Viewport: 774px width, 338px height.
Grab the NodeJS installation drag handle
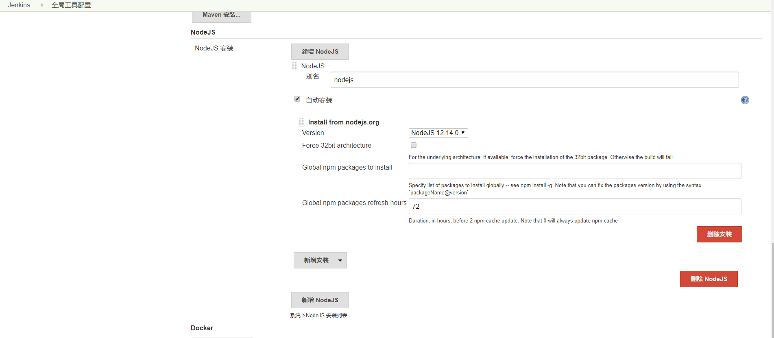tap(294, 66)
